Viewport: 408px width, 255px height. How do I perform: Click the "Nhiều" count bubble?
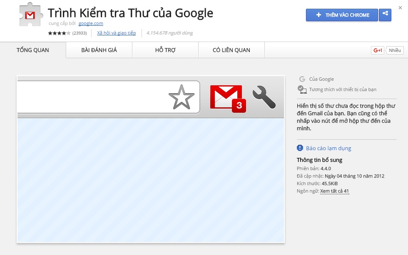(x=395, y=50)
